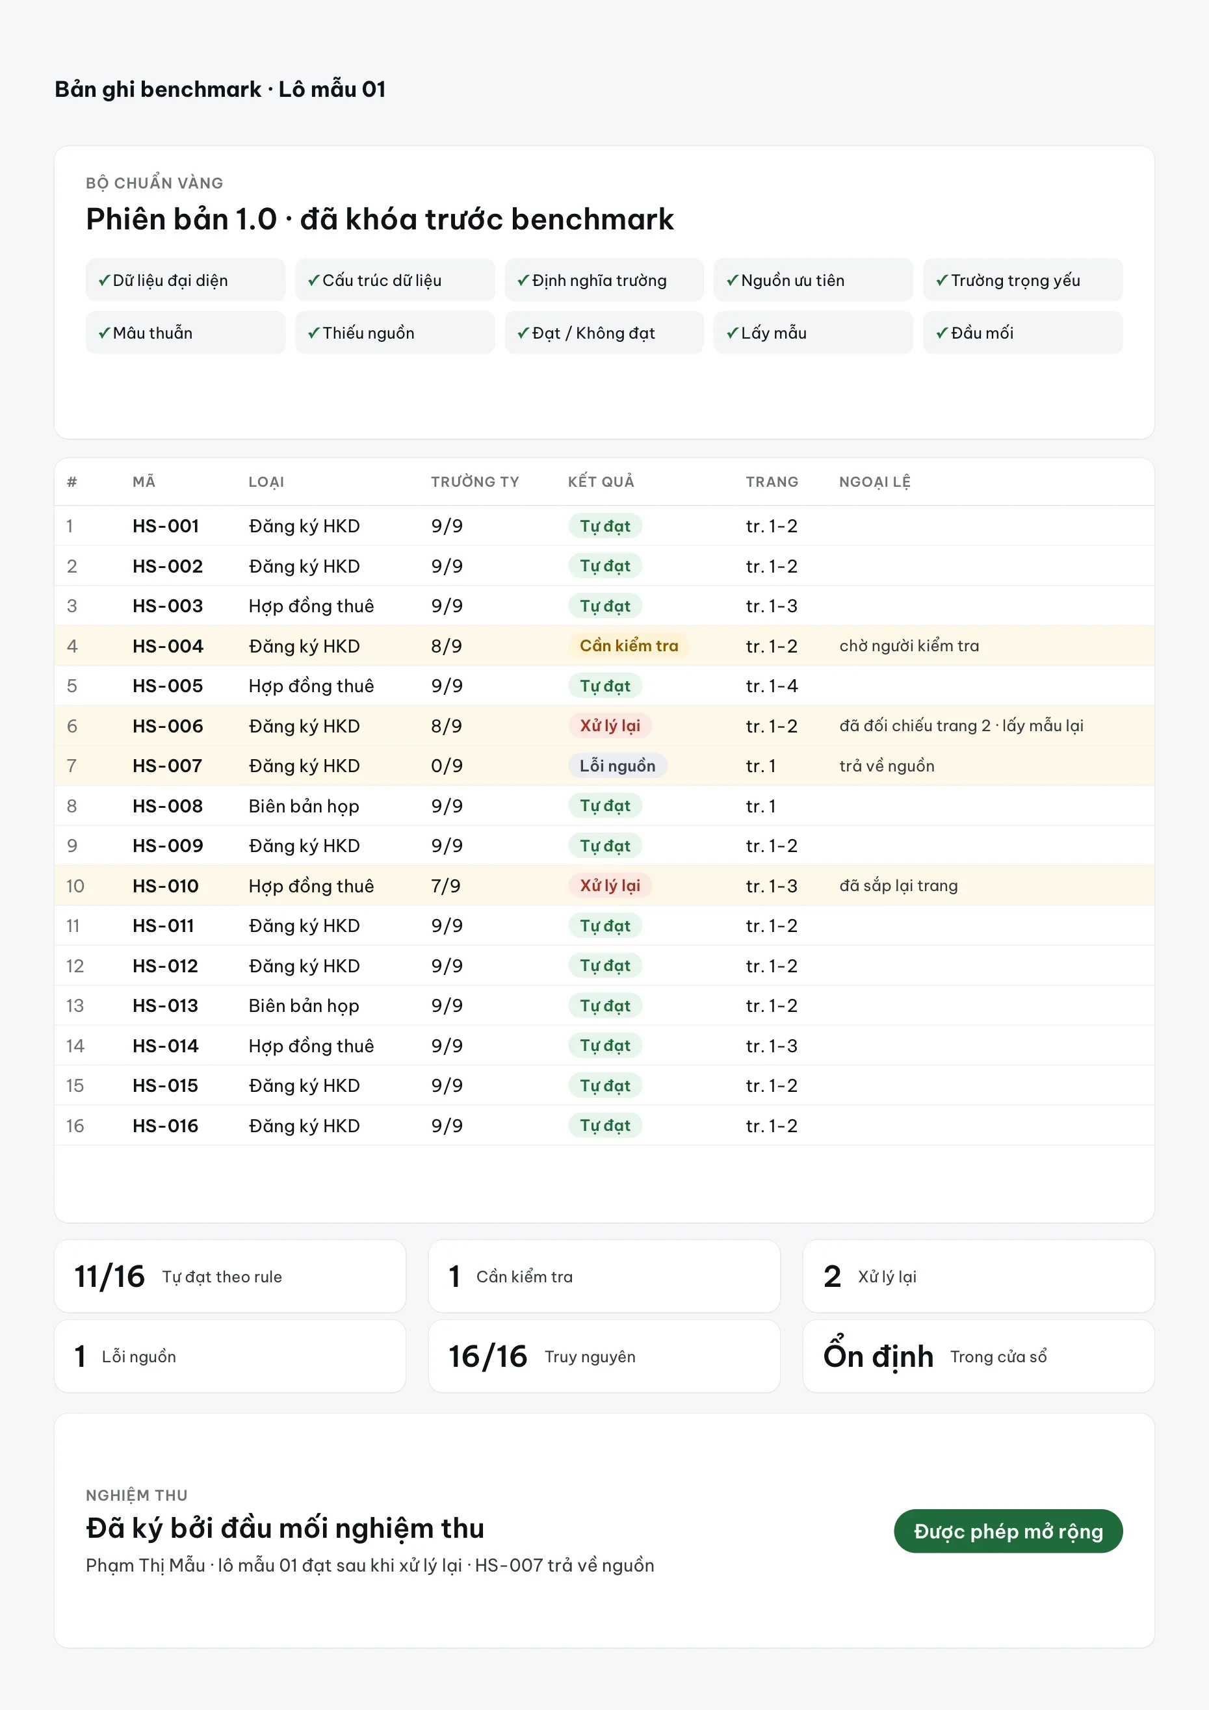Click the 'KẾT QUẢ' column header
This screenshot has height=1710, width=1209.
pyautogui.click(x=601, y=482)
